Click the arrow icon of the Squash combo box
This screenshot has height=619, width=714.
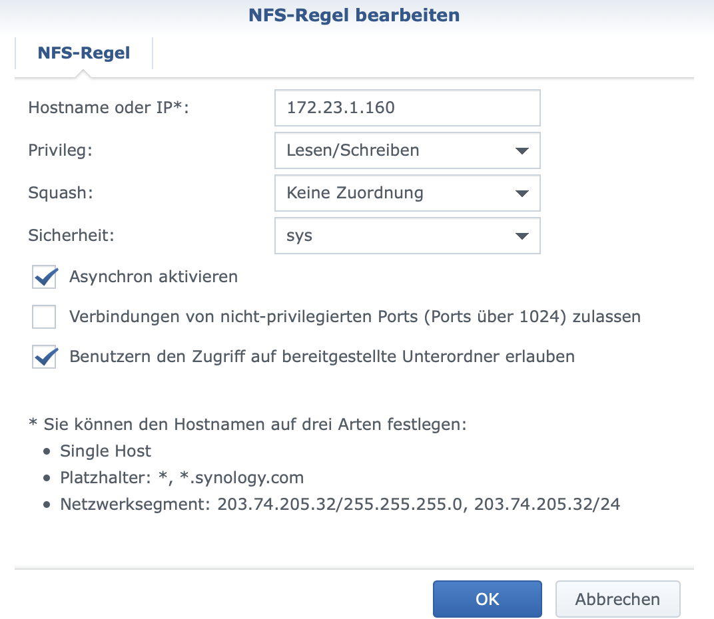pos(522,194)
